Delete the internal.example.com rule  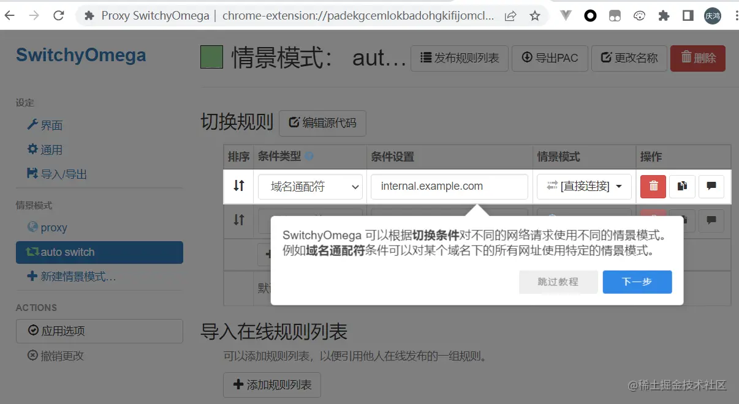(x=653, y=186)
